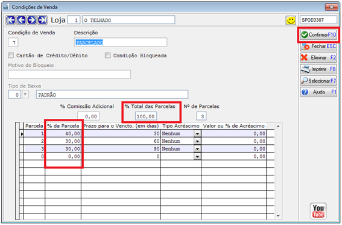The height and width of the screenshot is (225, 342).
Task: Click the store name field O TELHADO
Action: point(128,20)
